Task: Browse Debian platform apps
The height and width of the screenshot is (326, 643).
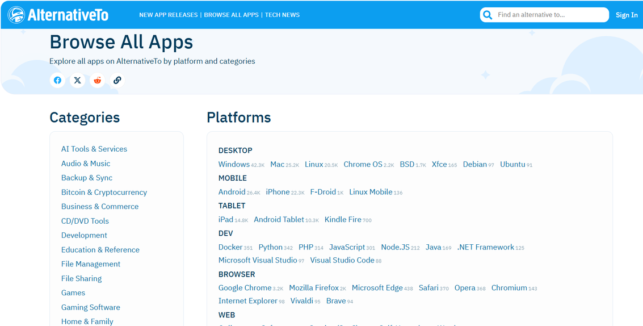Action: click(475, 164)
